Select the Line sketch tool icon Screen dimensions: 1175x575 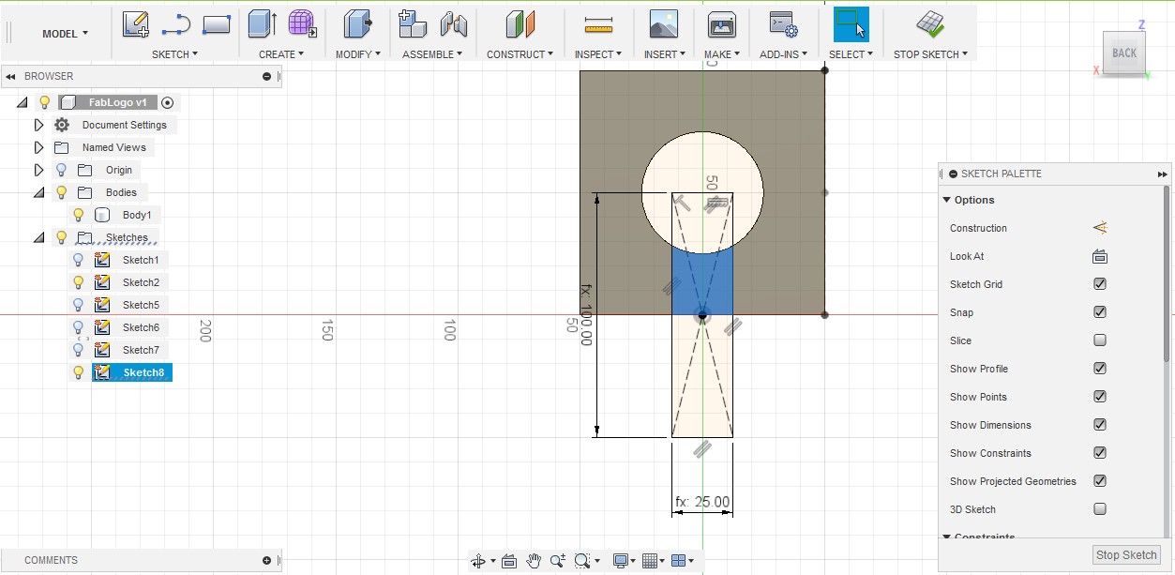click(176, 24)
